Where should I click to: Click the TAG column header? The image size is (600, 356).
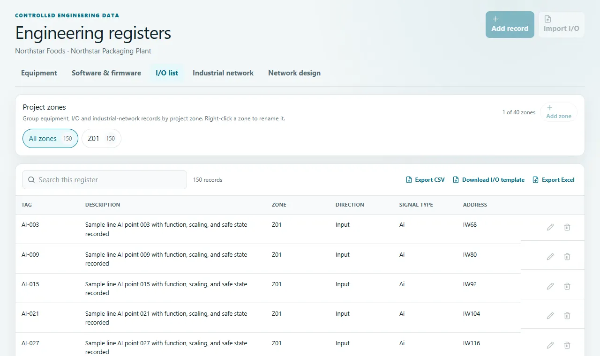[x=27, y=205]
